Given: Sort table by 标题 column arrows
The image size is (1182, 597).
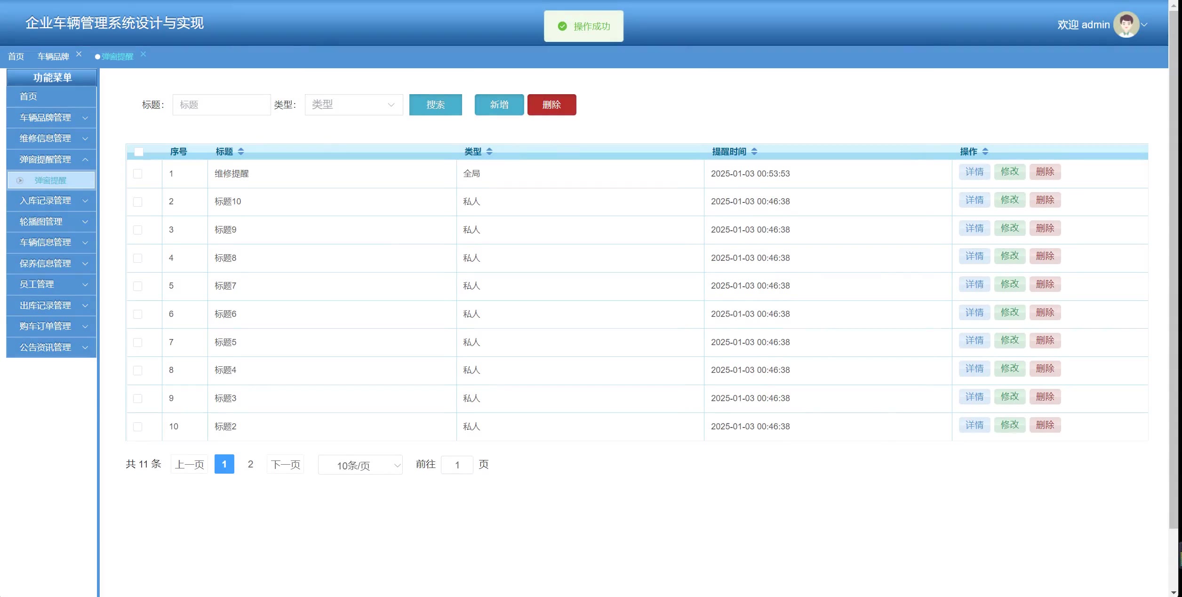Looking at the screenshot, I should [241, 152].
